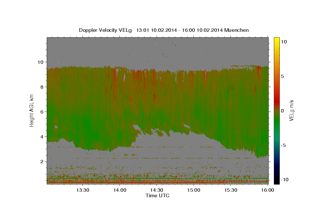Click colorbar tick label -5
Image resolution: width=332 pixels, height=221 pixels.
pyautogui.click(x=284, y=145)
